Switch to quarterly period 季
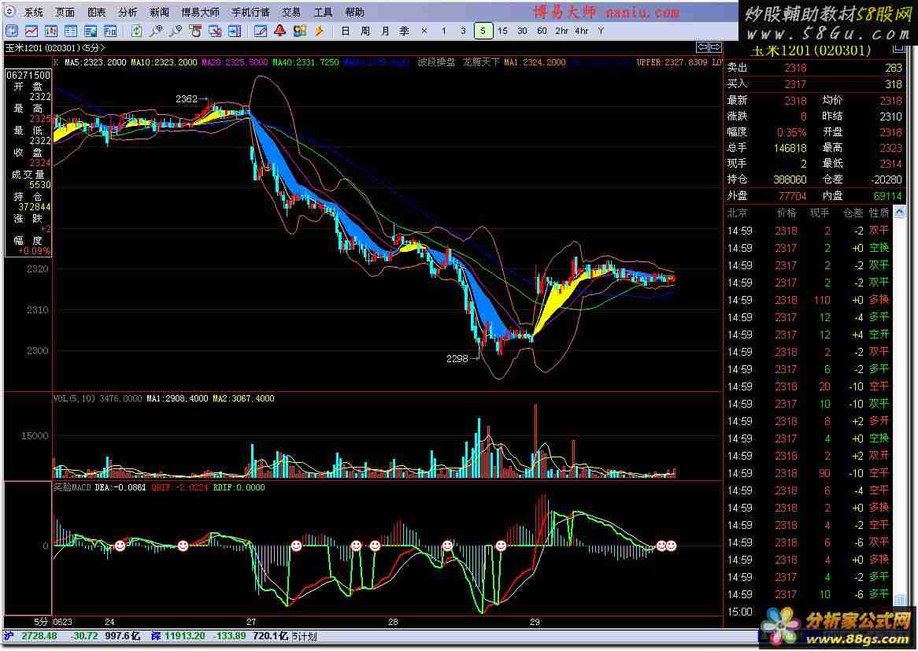This screenshot has width=918, height=651. [x=405, y=31]
